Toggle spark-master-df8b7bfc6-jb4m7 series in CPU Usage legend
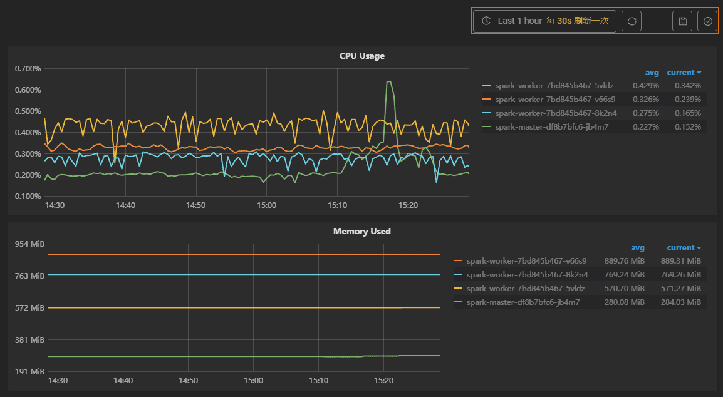This screenshot has width=723, height=397. tap(551, 127)
